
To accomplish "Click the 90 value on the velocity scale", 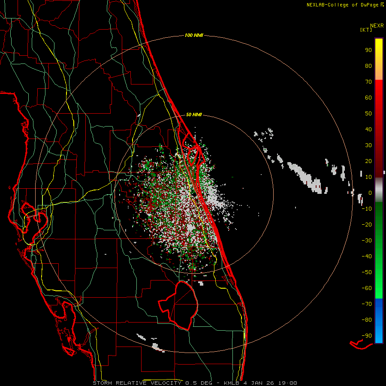I will pos(368,50).
